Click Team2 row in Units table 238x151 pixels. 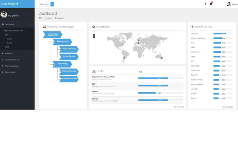click(137, 100)
